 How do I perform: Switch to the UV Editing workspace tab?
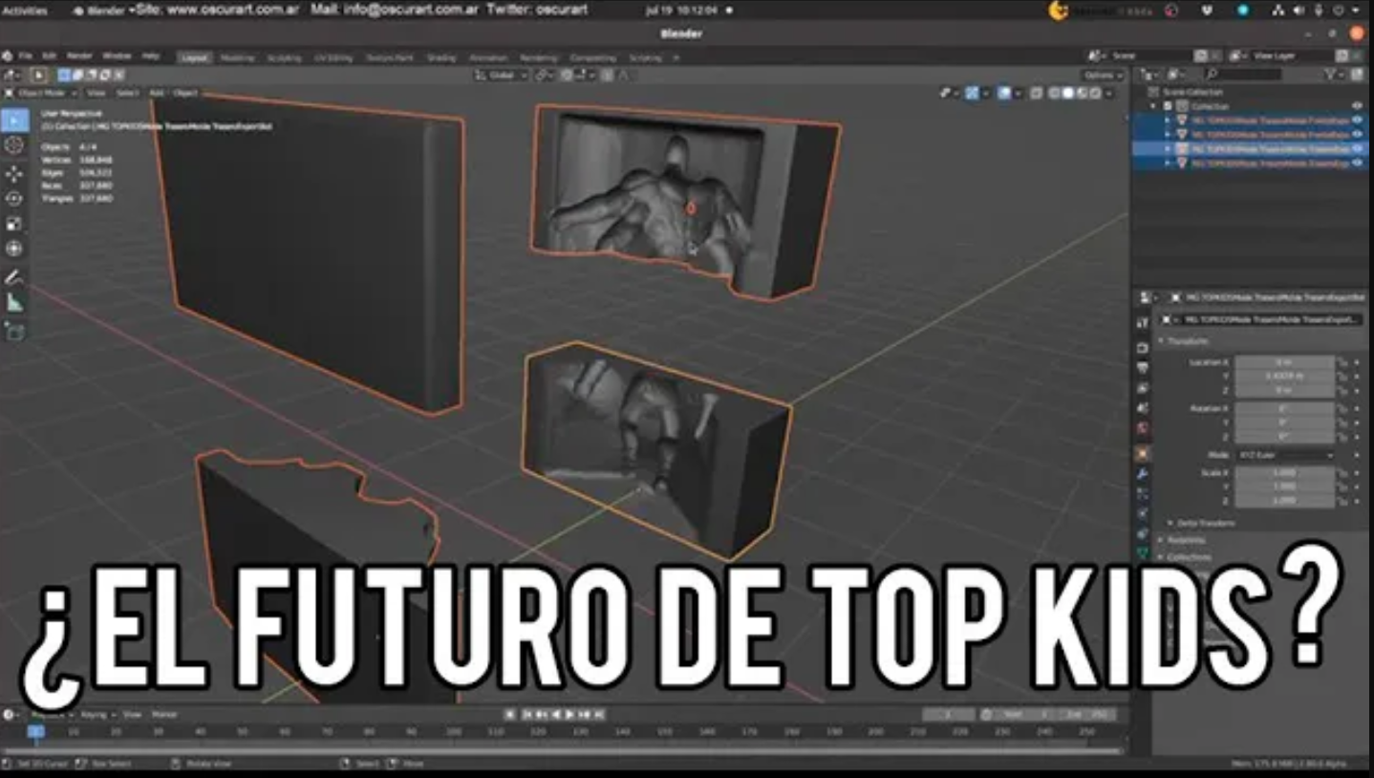333,57
